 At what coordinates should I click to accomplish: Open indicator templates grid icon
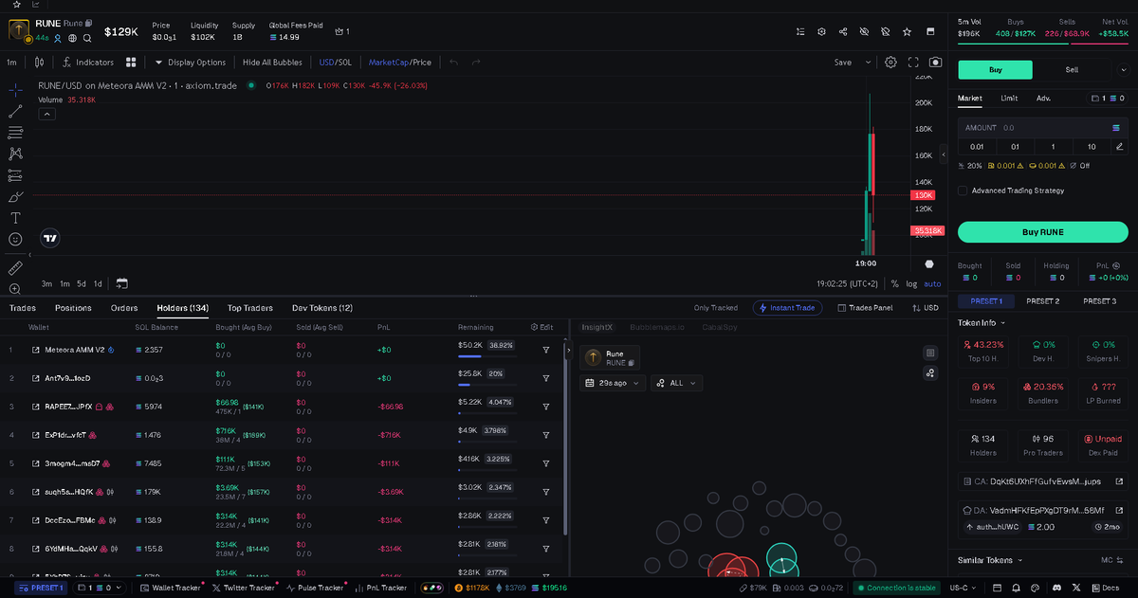[132, 63]
